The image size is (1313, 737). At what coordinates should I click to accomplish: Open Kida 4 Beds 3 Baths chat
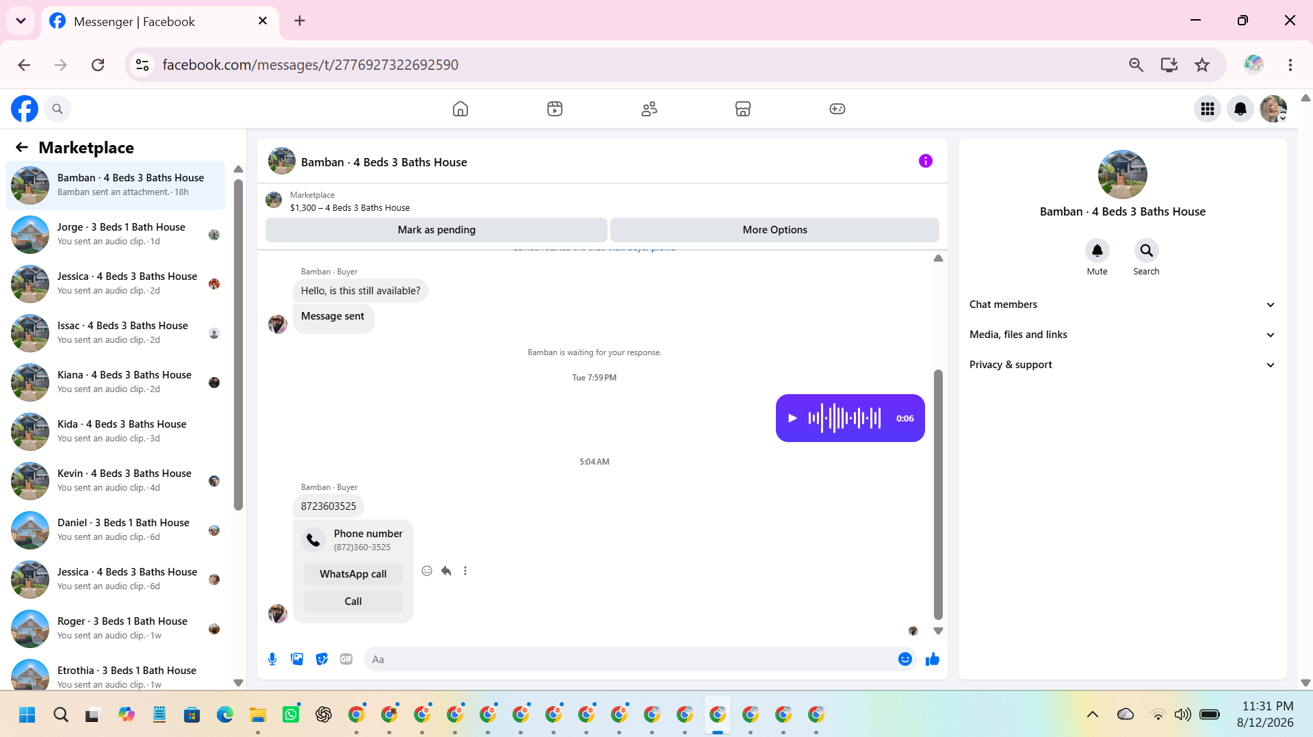click(115, 432)
